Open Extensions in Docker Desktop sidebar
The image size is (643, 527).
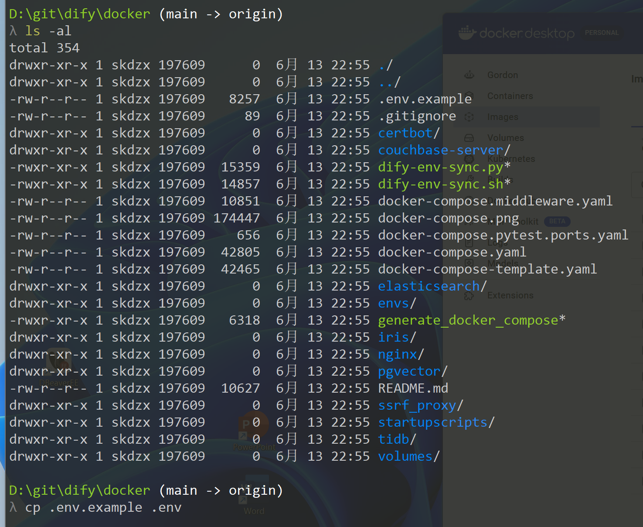(510, 295)
